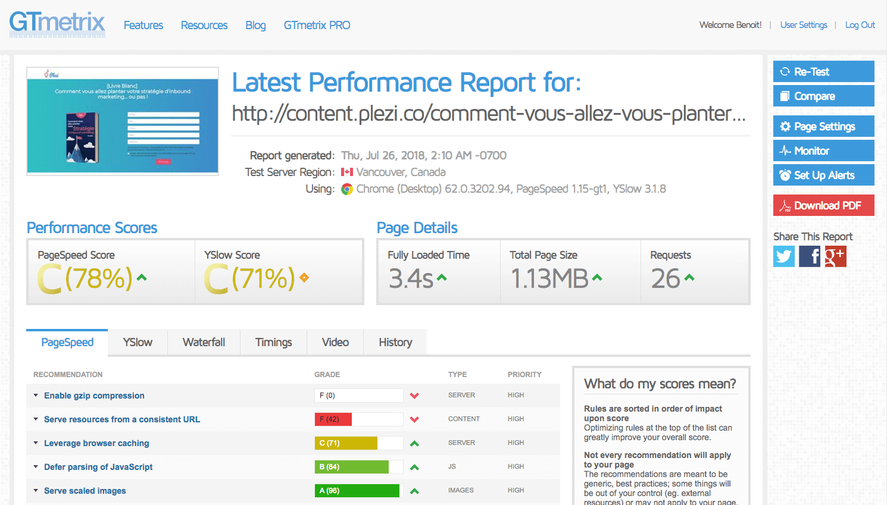Click 'C (78%)' PageSpeed score value
The height and width of the screenshot is (505, 887).
click(85, 278)
